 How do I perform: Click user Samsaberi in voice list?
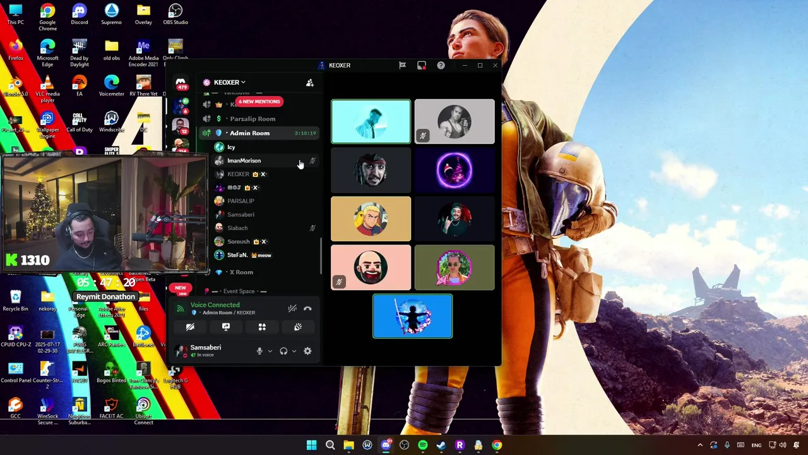pos(265,215)
